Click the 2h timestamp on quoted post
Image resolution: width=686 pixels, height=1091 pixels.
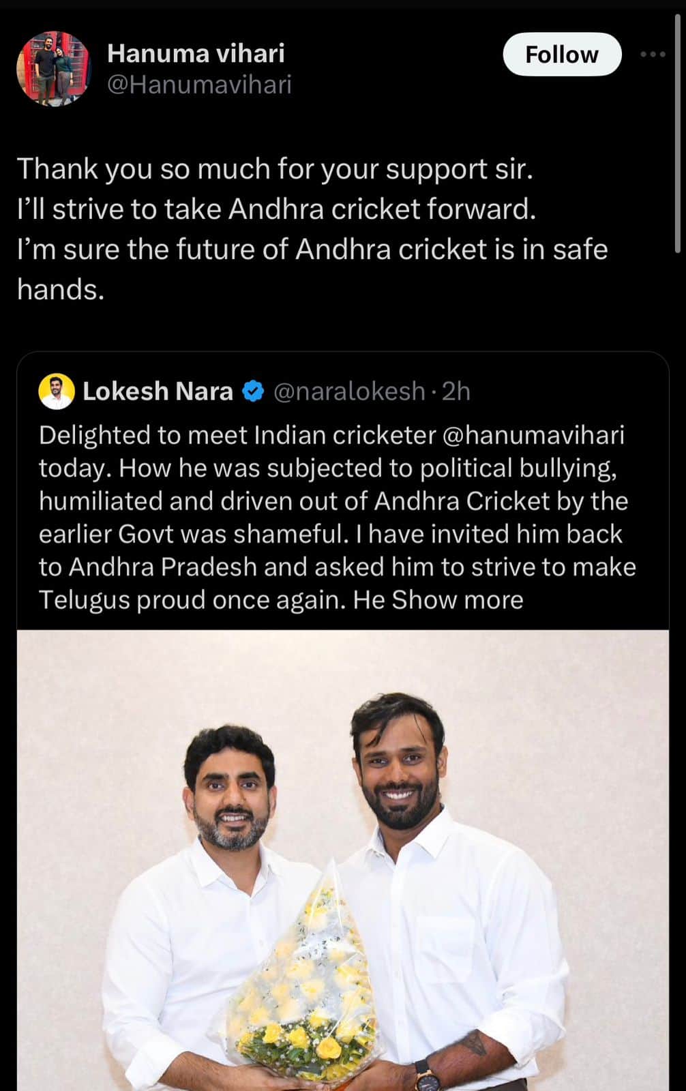click(x=456, y=391)
